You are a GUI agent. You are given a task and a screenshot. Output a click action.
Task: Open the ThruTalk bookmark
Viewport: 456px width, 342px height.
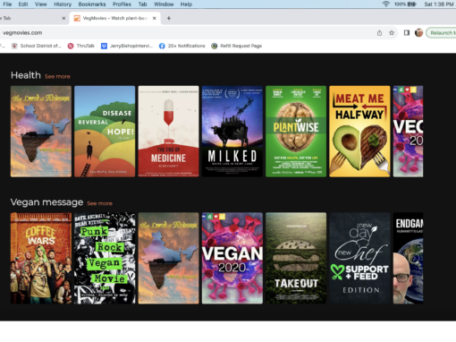coord(81,46)
